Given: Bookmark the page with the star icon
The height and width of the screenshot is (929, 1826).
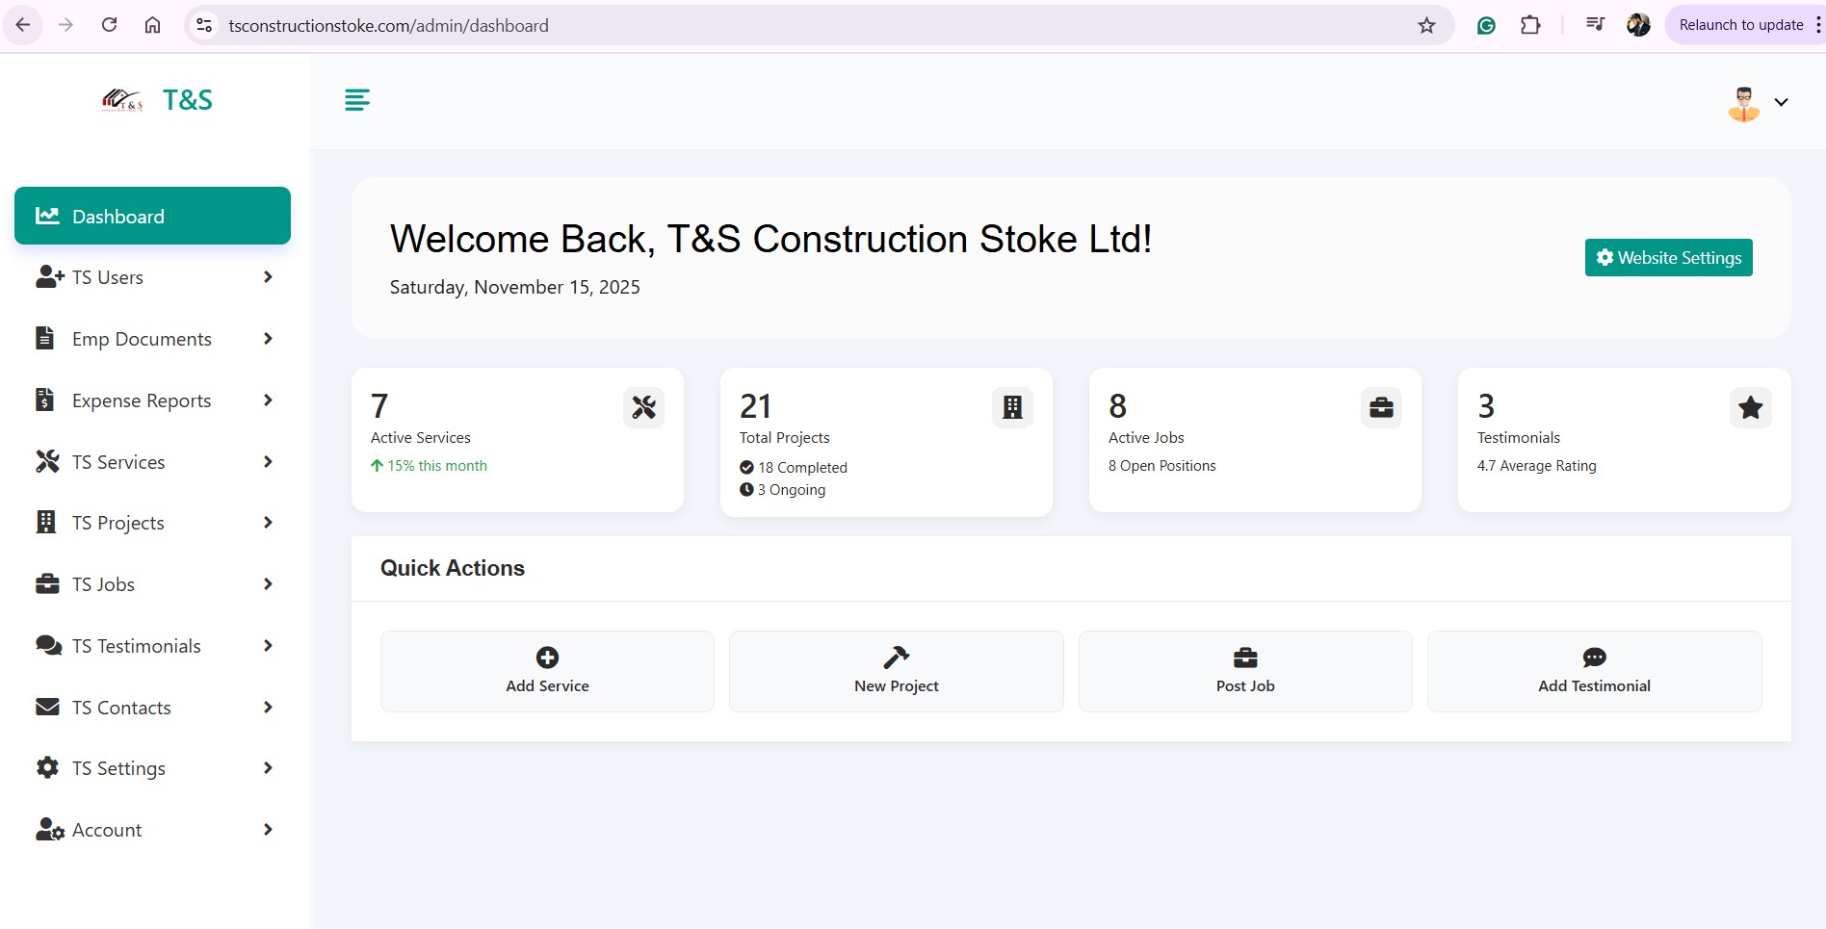Looking at the screenshot, I should (x=1424, y=25).
